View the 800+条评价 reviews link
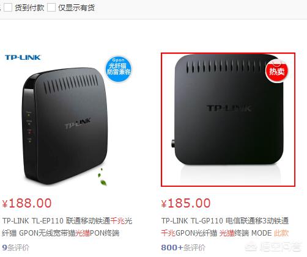Image resolution: width=307 pixels, height=257 pixels. coord(183,248)
